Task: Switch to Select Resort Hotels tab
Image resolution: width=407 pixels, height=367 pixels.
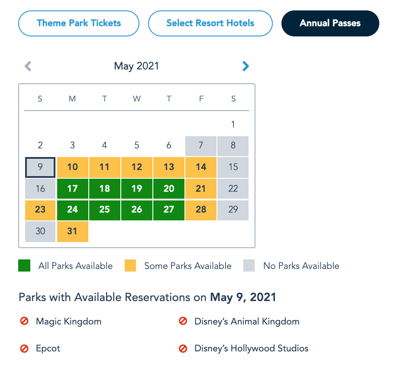Action: [x=210, y=23]
